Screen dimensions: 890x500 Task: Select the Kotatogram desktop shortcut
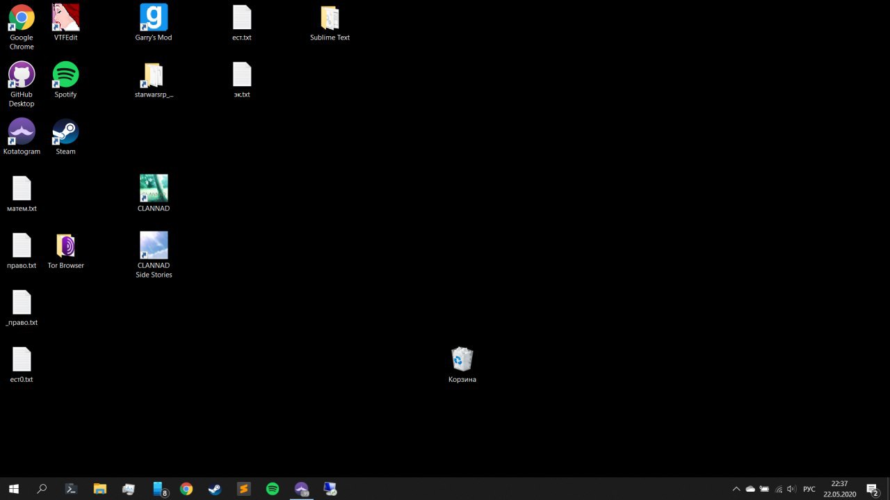pyautogui.click(x=22, y=136)
